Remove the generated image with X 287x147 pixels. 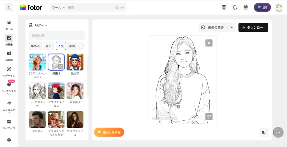click(209, 43)
